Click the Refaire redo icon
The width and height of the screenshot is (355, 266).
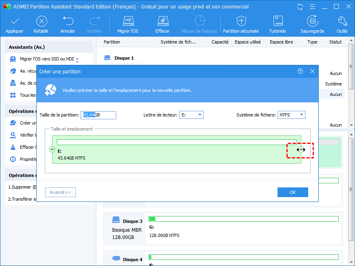tap(95, 21)
